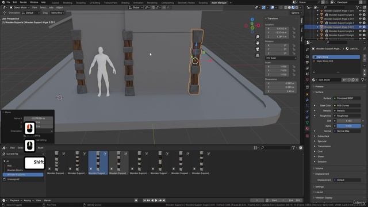The height and width of the screenshot is (207, 368).
Task: Click the red X axis on navigation gizmo
Action: pyautogui.click(x=258, y=25)
